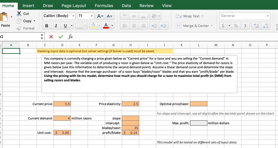Open the font size dropdown
The height and width of the screenshot is (148, 278).
(x=92, y=16)
